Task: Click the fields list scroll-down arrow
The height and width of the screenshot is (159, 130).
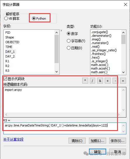Action: coord(56,72)
